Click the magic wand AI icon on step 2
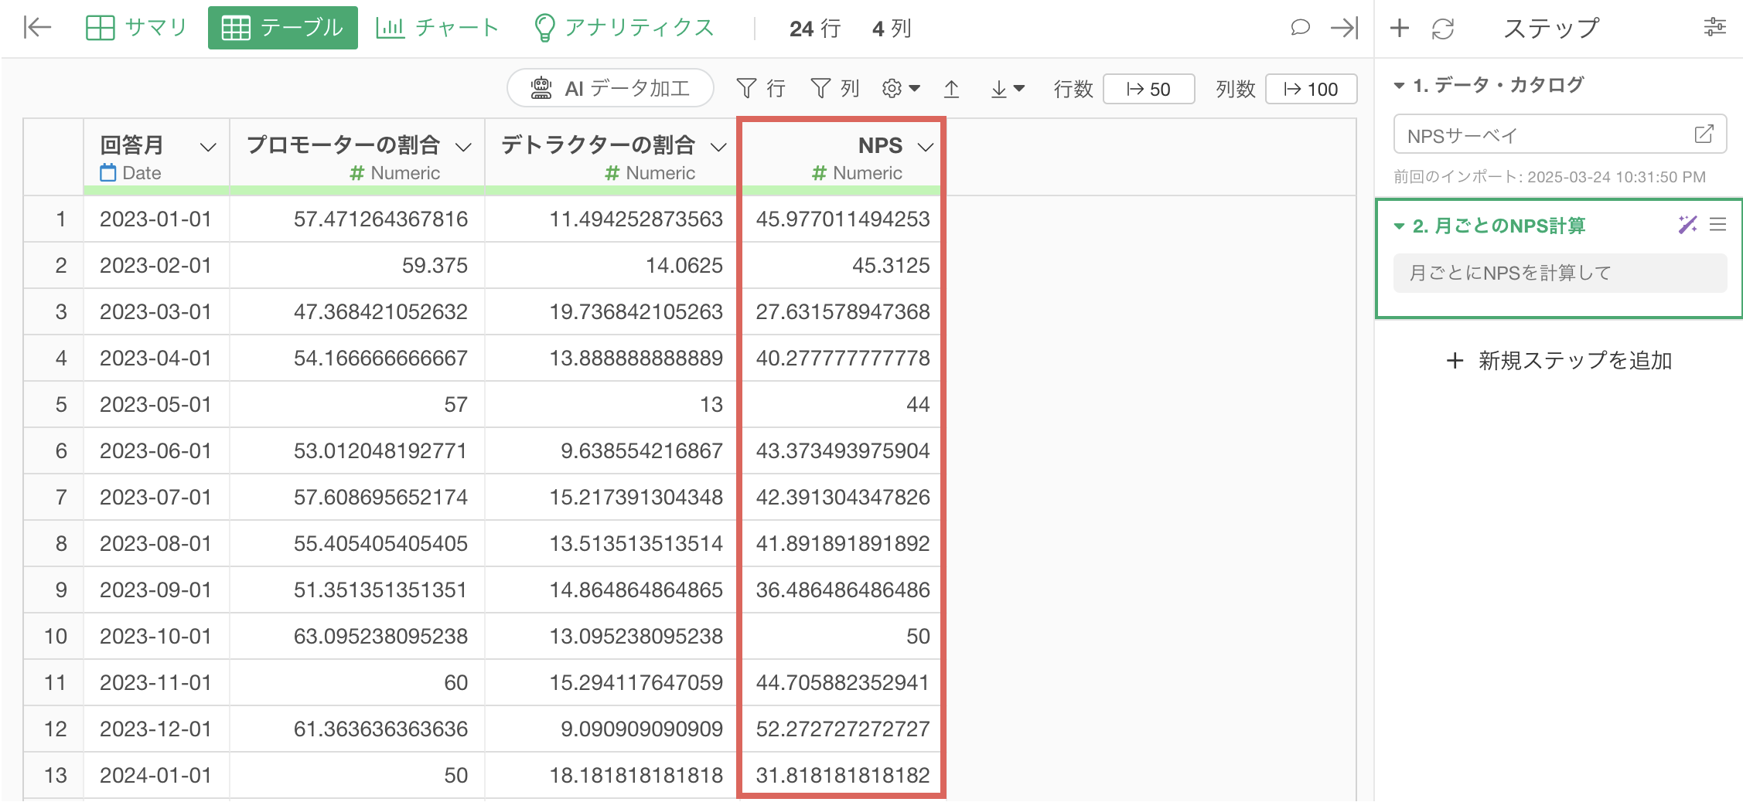 pos(1687,225)
